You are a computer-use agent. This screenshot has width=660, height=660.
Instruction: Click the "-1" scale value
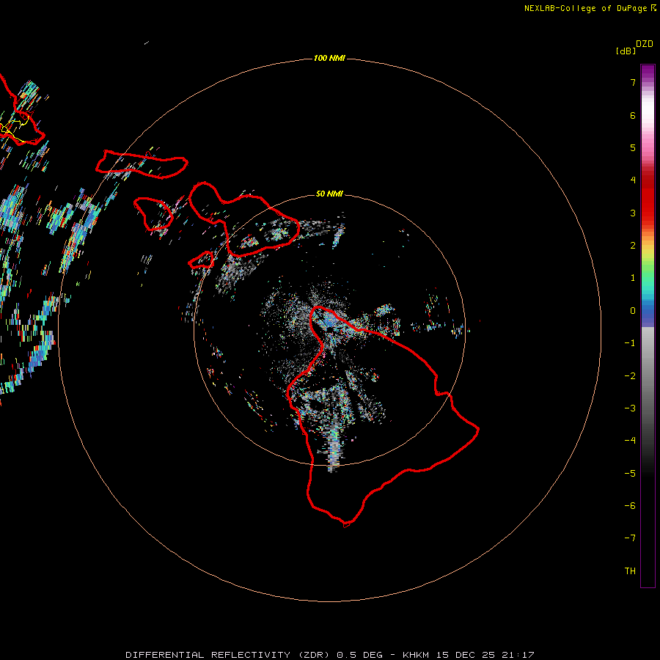tap(630, 343)
